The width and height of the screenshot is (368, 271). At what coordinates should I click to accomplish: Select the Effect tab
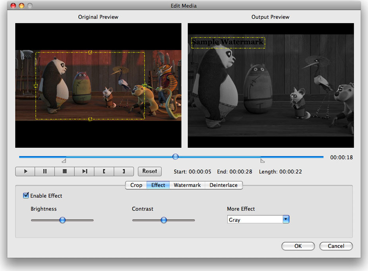(x=158, y=185)
